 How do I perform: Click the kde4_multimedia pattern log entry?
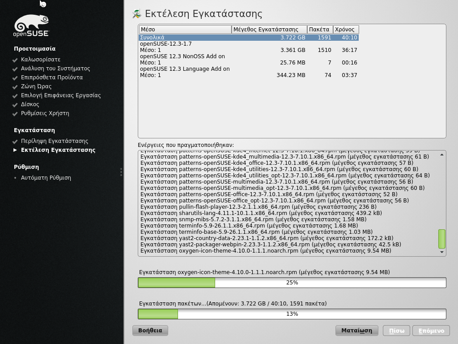[284, 157]
